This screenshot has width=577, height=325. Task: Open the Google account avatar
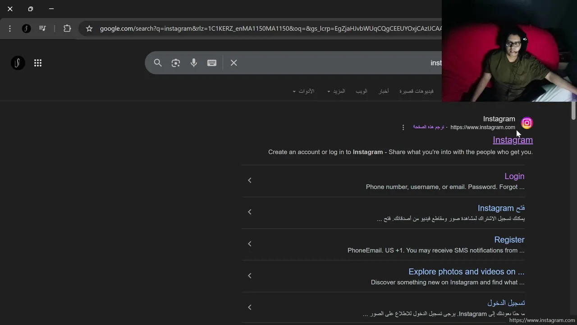pos(18,63)
